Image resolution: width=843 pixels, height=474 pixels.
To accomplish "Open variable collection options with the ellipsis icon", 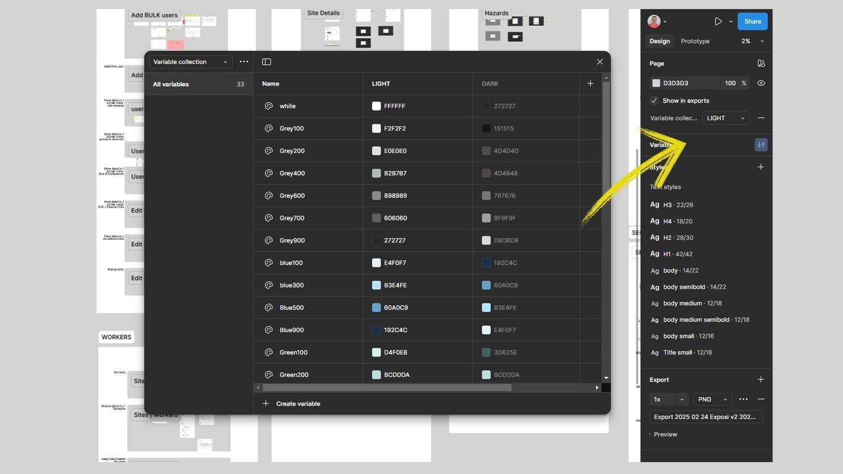I will pos(243,62).
